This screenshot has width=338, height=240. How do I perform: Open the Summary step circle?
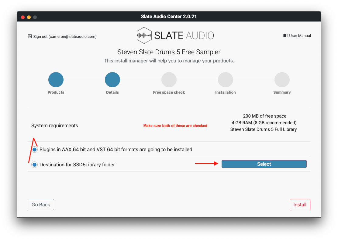282,80
